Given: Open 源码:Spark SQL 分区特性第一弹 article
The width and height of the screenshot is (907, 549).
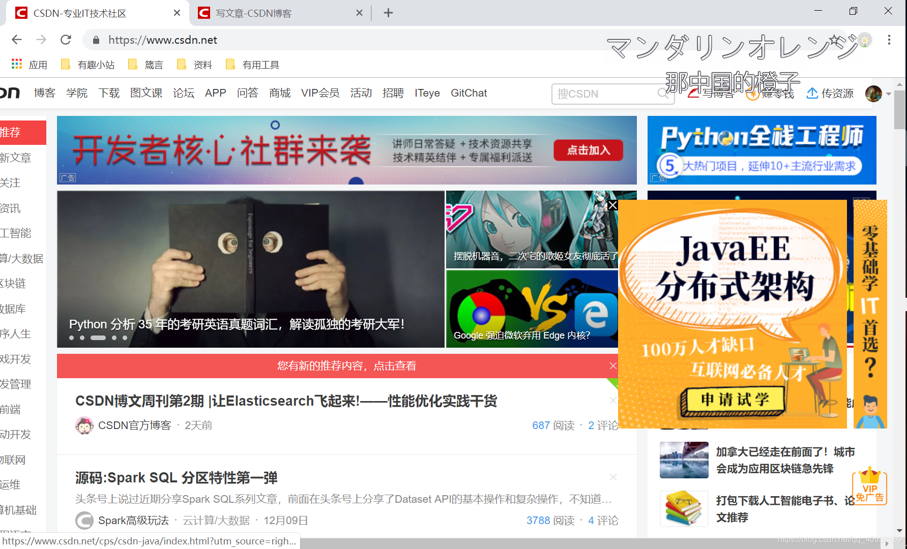Looking at the screenshot, I should click(x=176, y=478).
